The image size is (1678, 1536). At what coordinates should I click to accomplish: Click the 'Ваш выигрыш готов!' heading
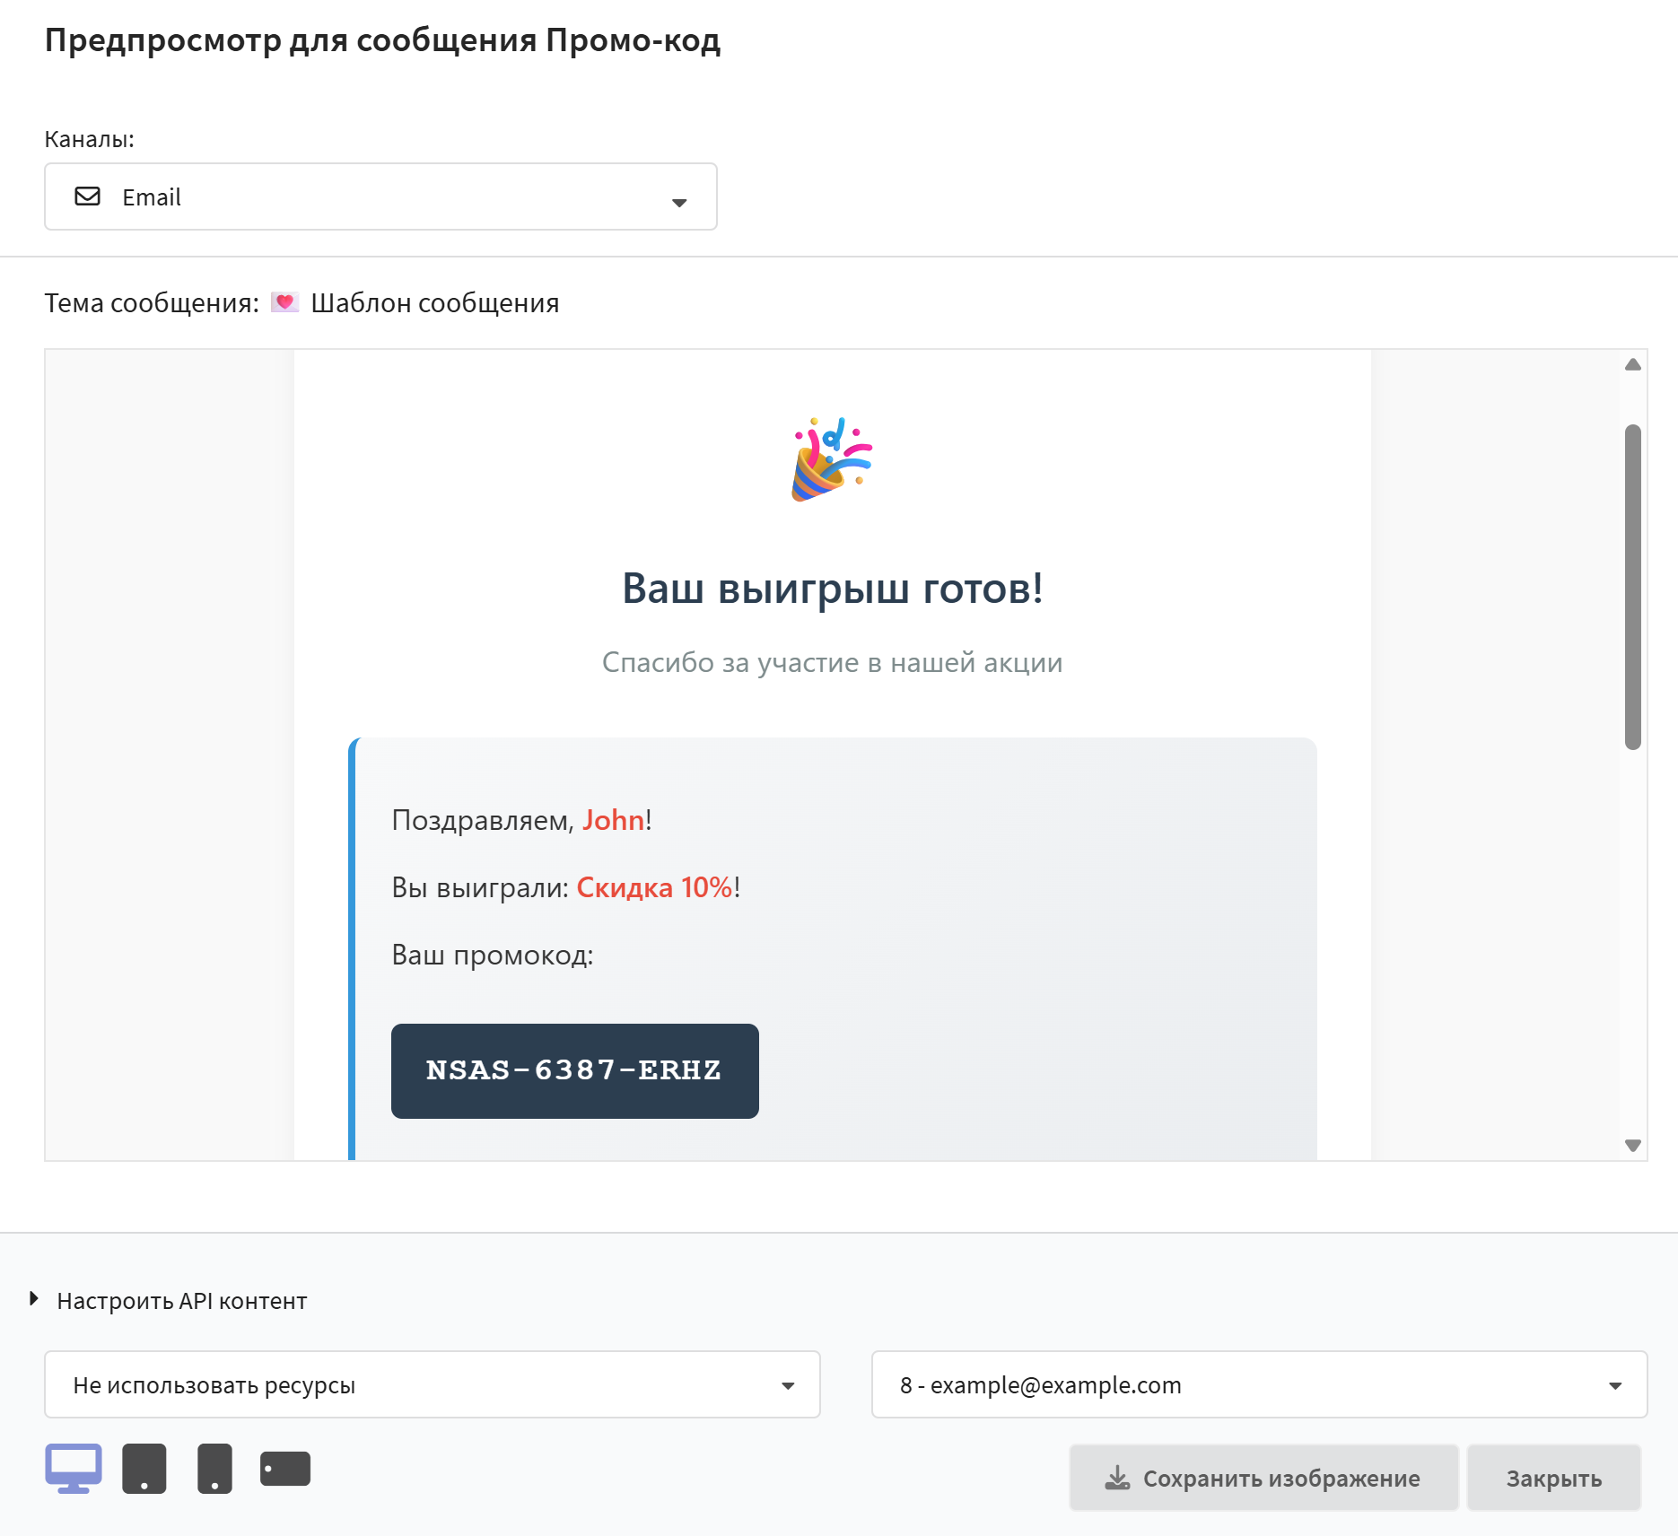coord(832,589)
